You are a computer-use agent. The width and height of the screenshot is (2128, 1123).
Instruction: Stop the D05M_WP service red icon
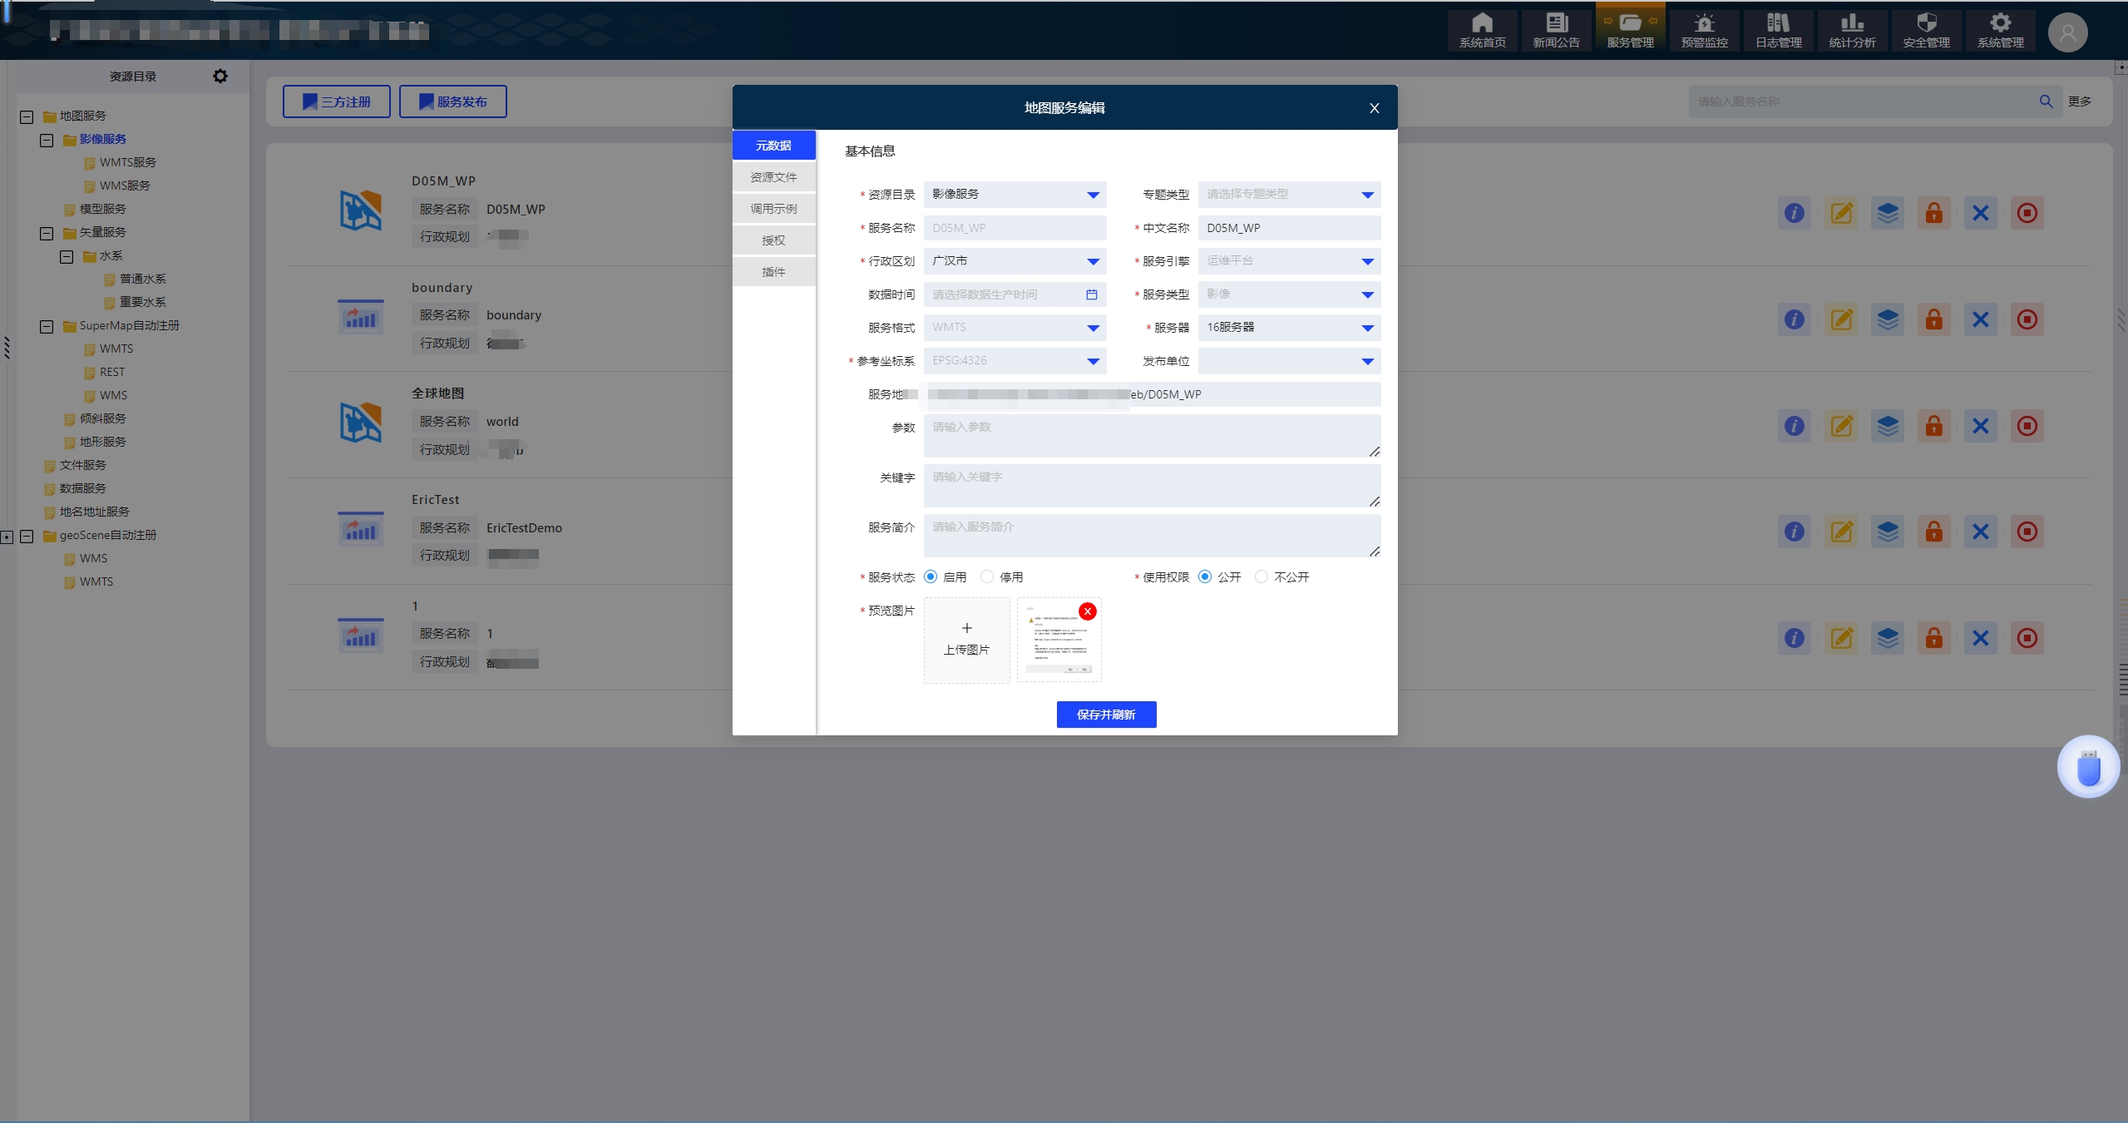point(2027,213)
